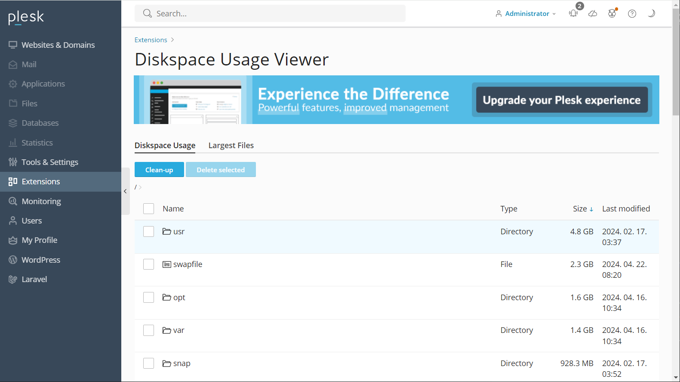
Task: Open the help question mark icon
Action: tap(632, 13)
